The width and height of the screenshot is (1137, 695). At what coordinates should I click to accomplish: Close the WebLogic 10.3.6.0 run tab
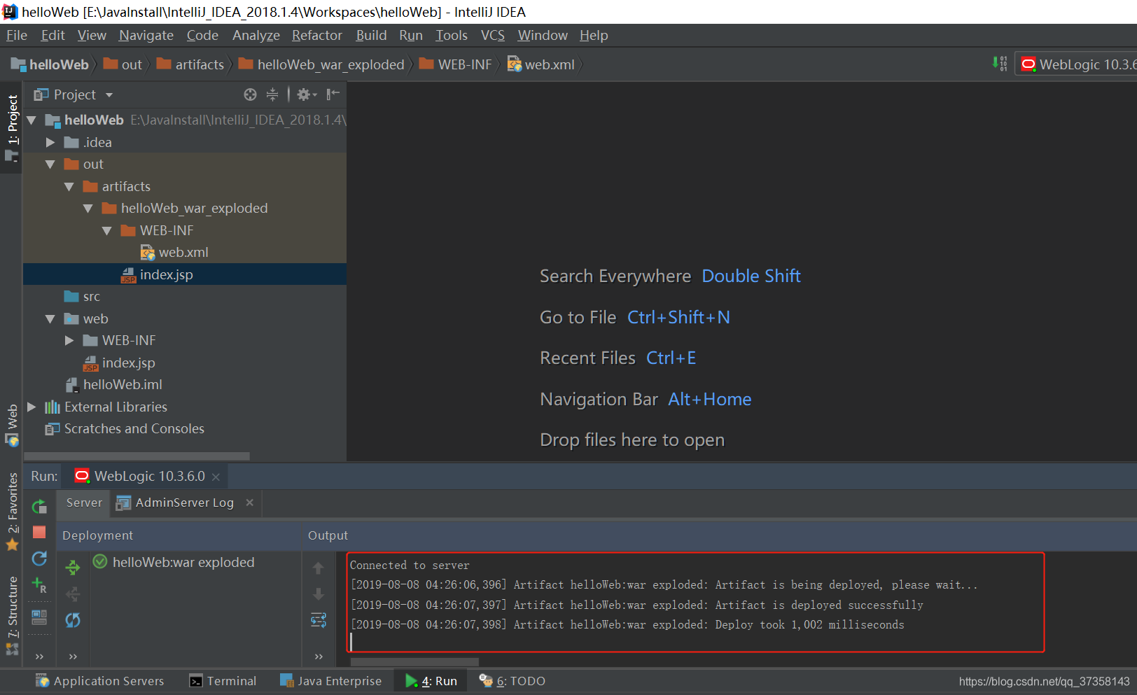pos(216,477)
